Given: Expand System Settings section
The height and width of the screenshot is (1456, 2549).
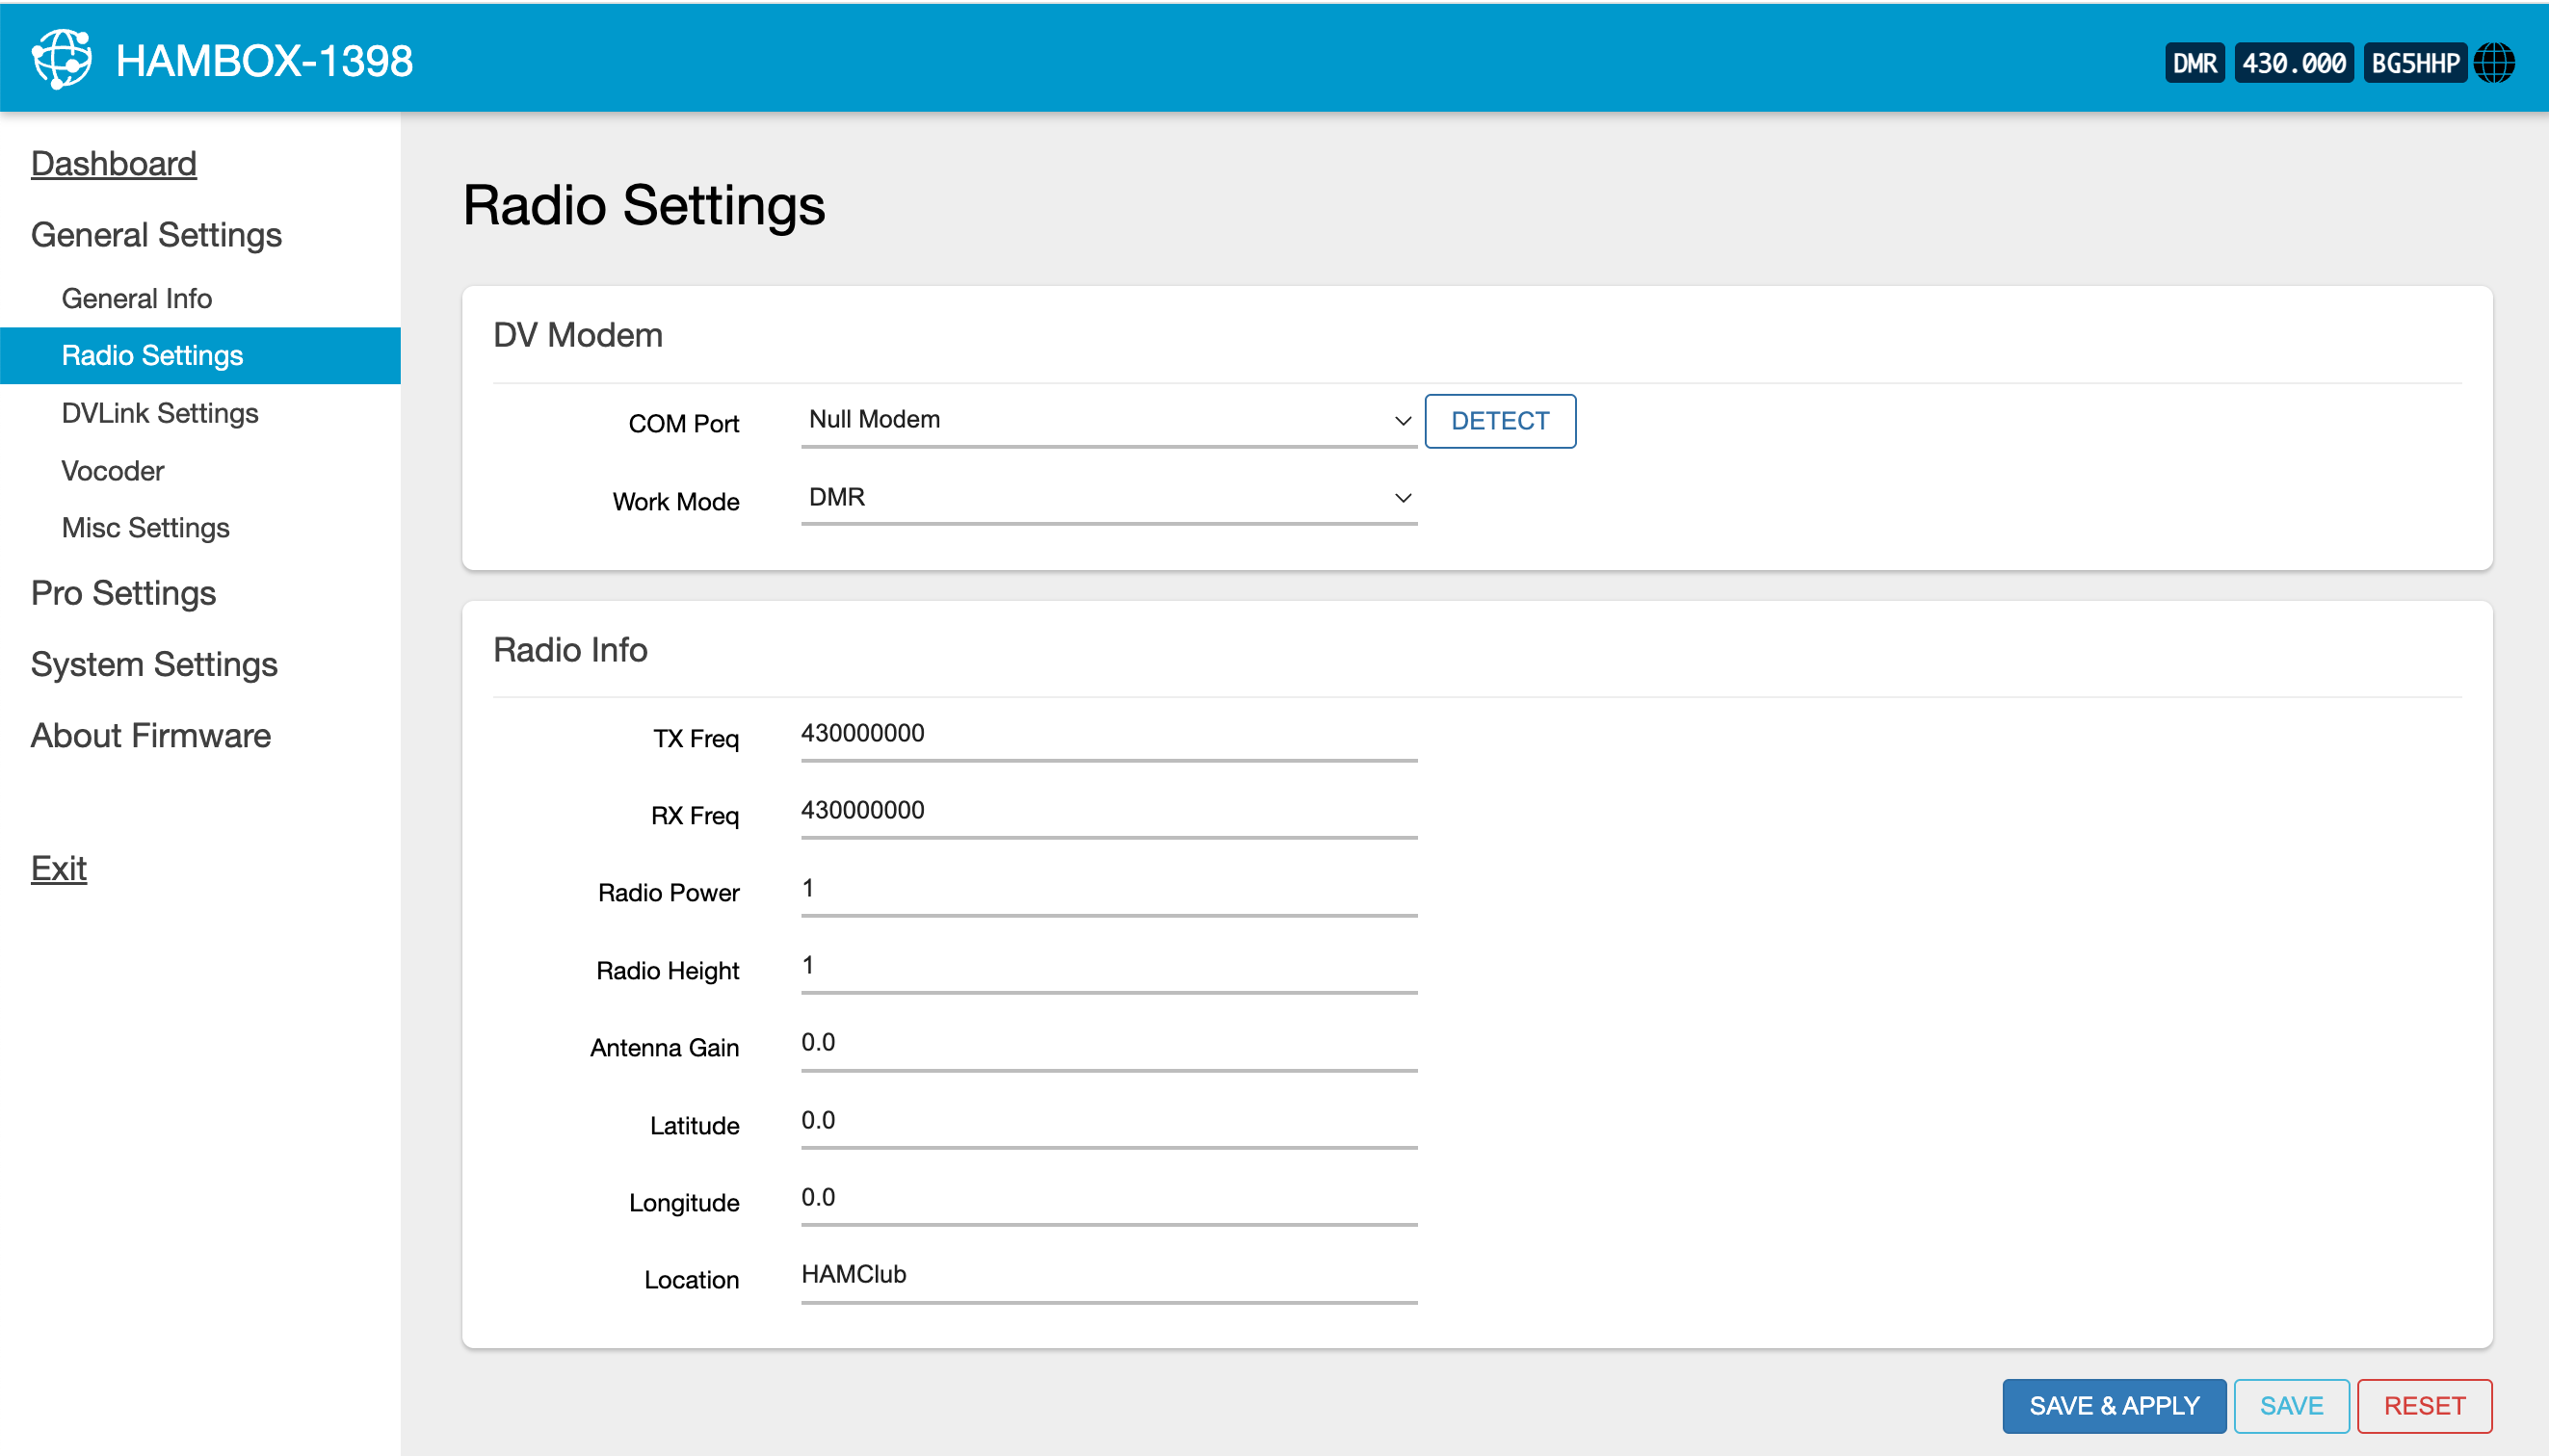Looking at the screenshot, I should (154, 664).
